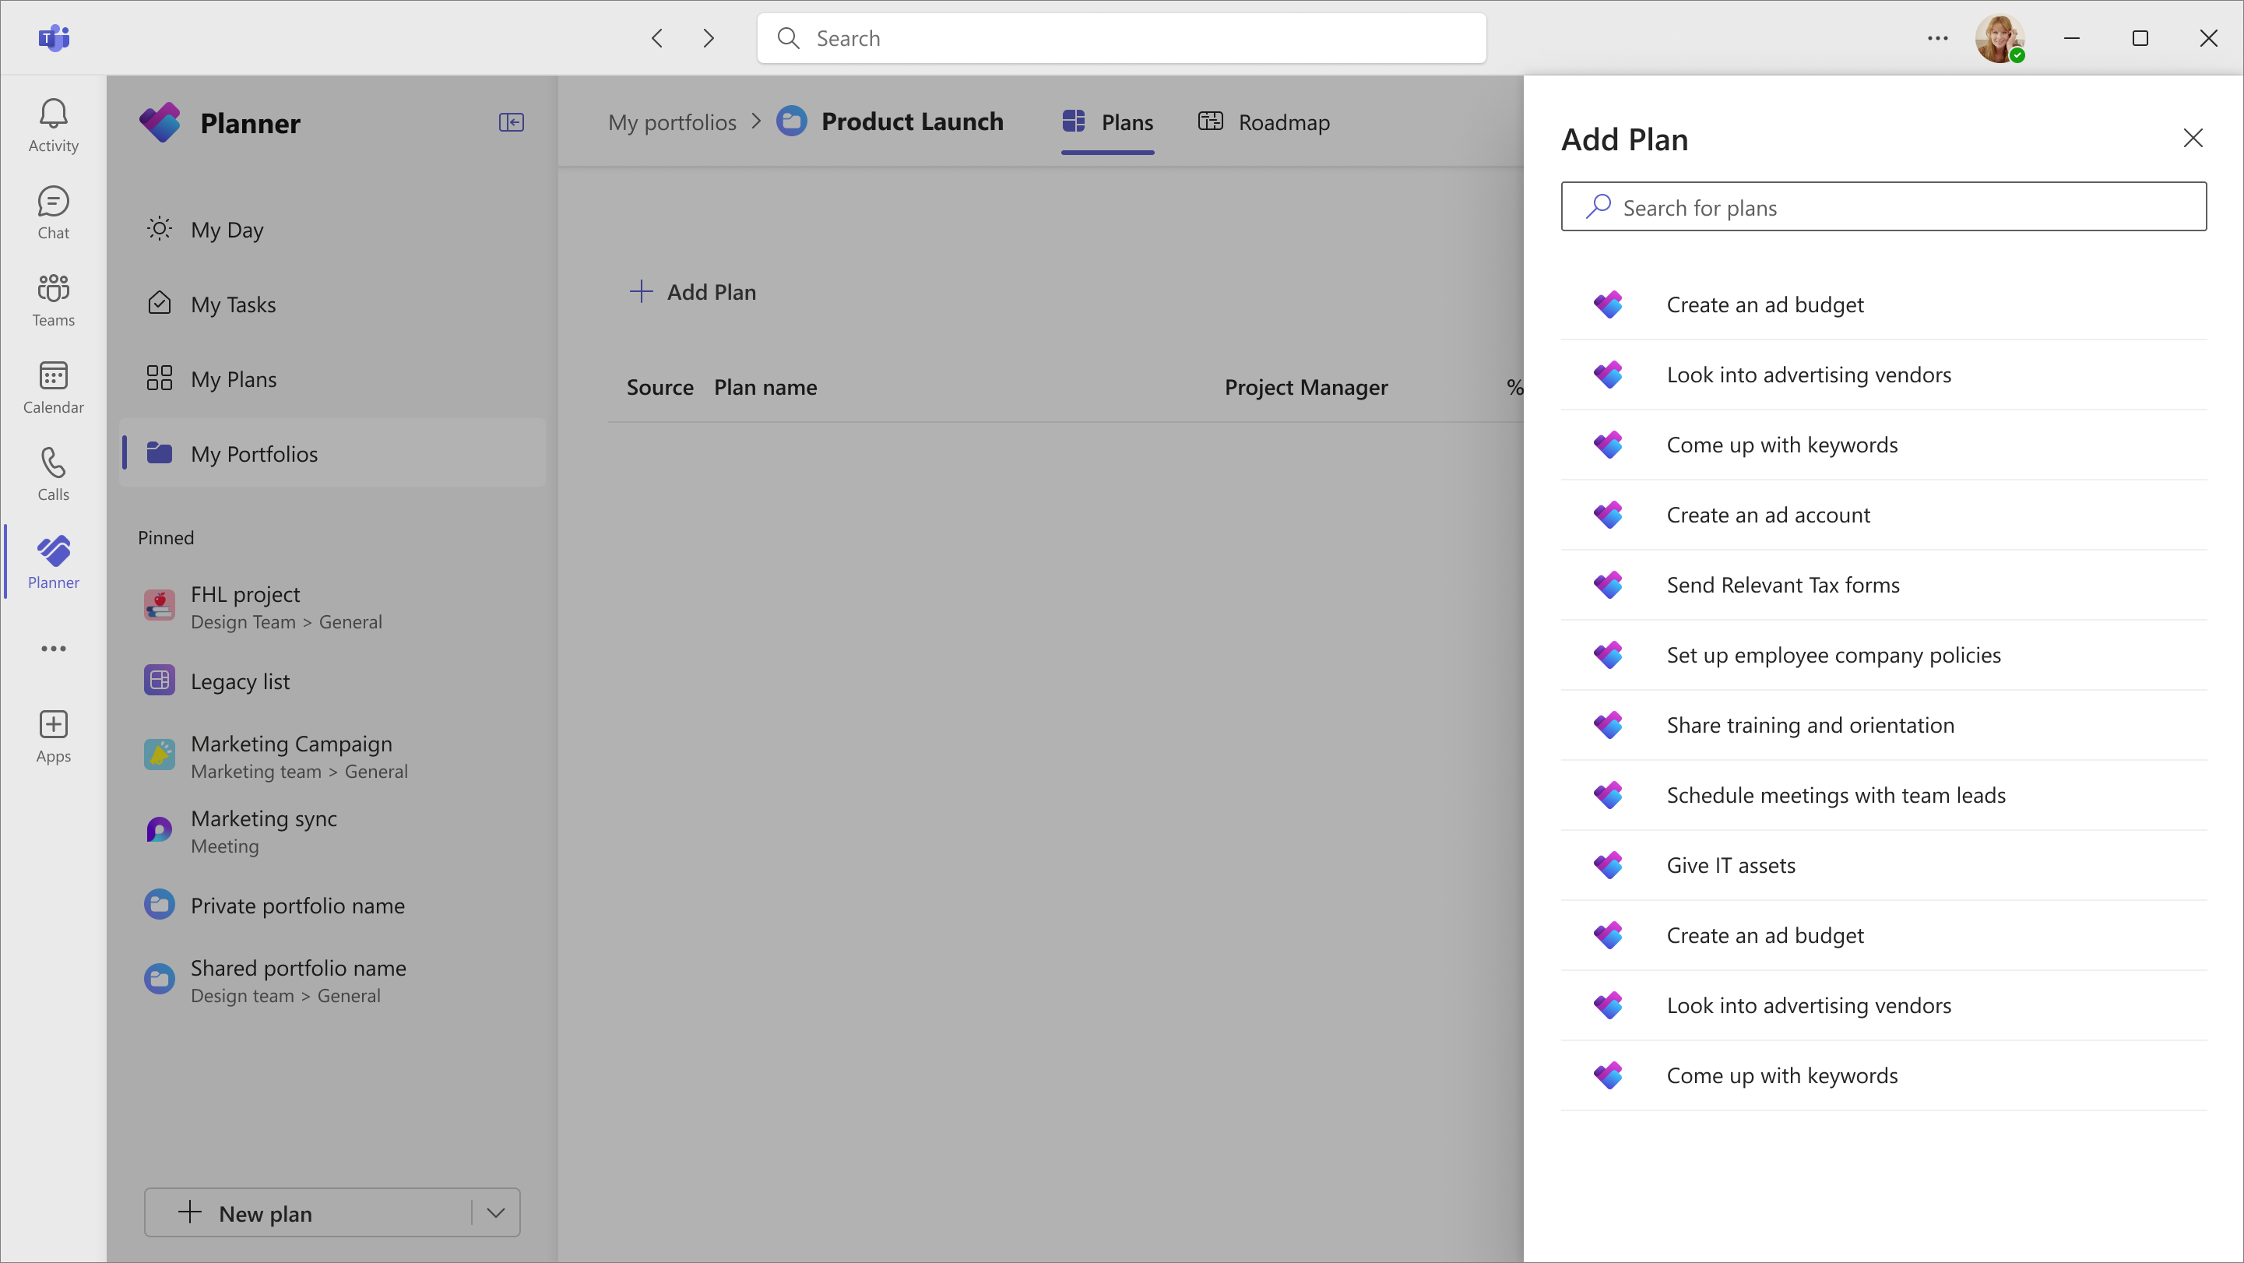The width and height of the screenshot is (2244, 1263).
Task: Select the Create an ad budget suggestion
Action: (1765, 304)
